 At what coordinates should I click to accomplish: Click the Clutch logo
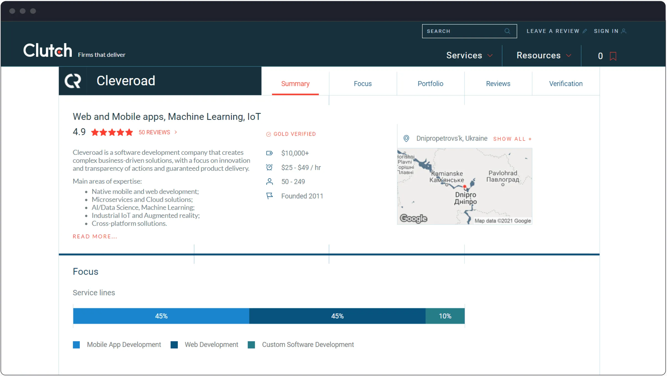48,50
